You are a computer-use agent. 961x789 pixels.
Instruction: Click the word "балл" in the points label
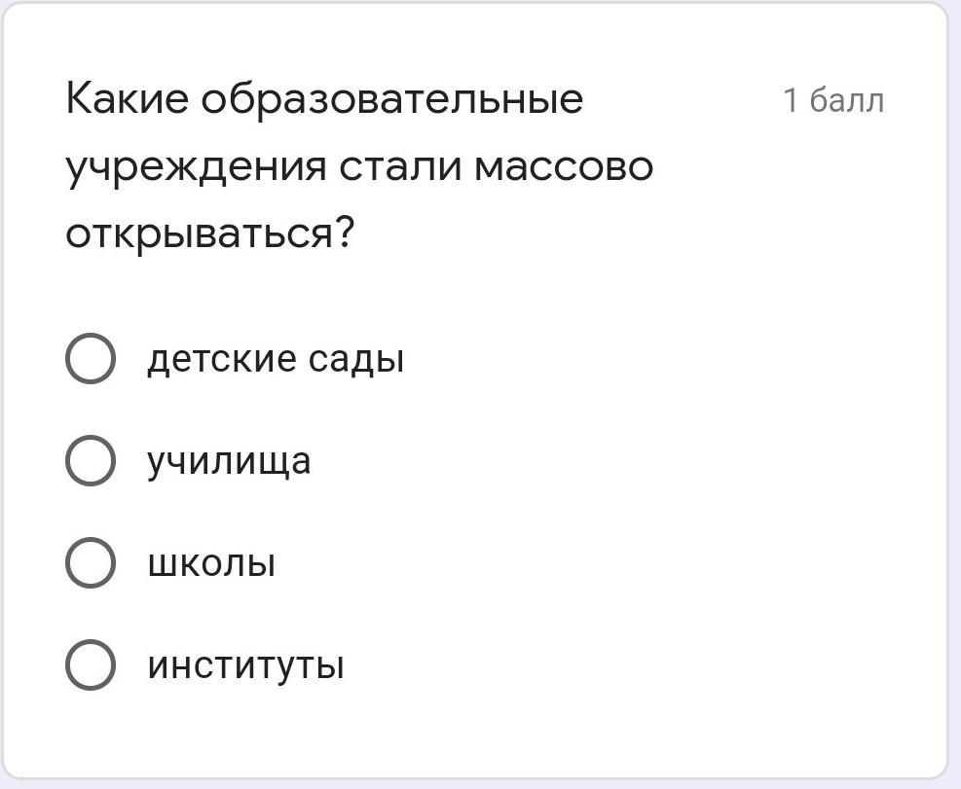[x=847, y=100]
